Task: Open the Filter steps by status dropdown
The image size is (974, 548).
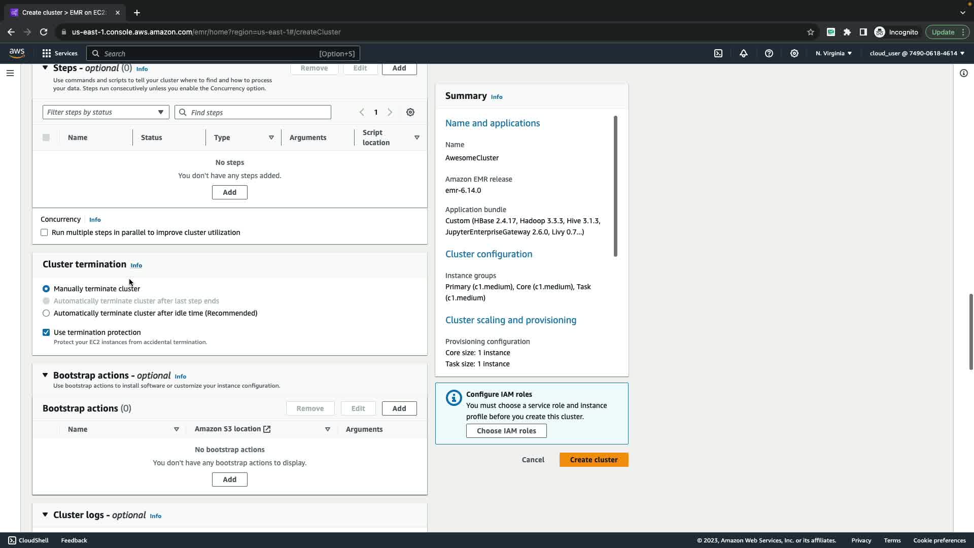Action: [106, 112]
